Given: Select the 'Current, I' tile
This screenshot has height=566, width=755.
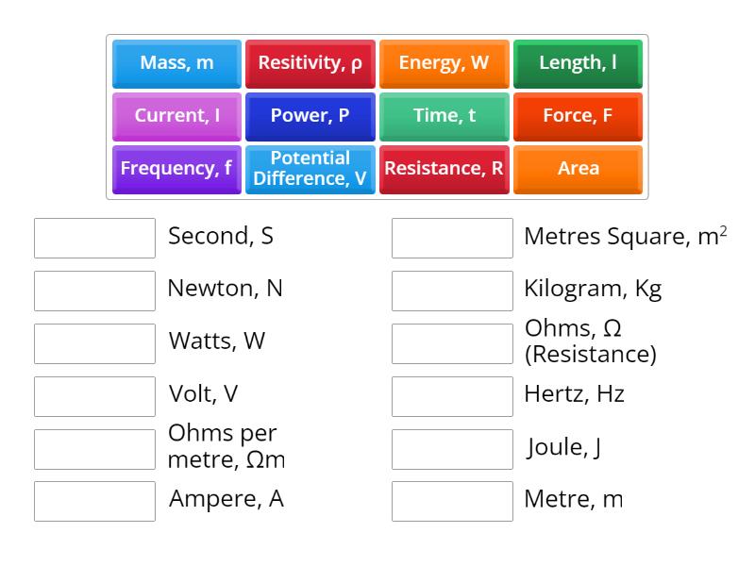Looking at the screenshot, I should click(x=176, y=116).
